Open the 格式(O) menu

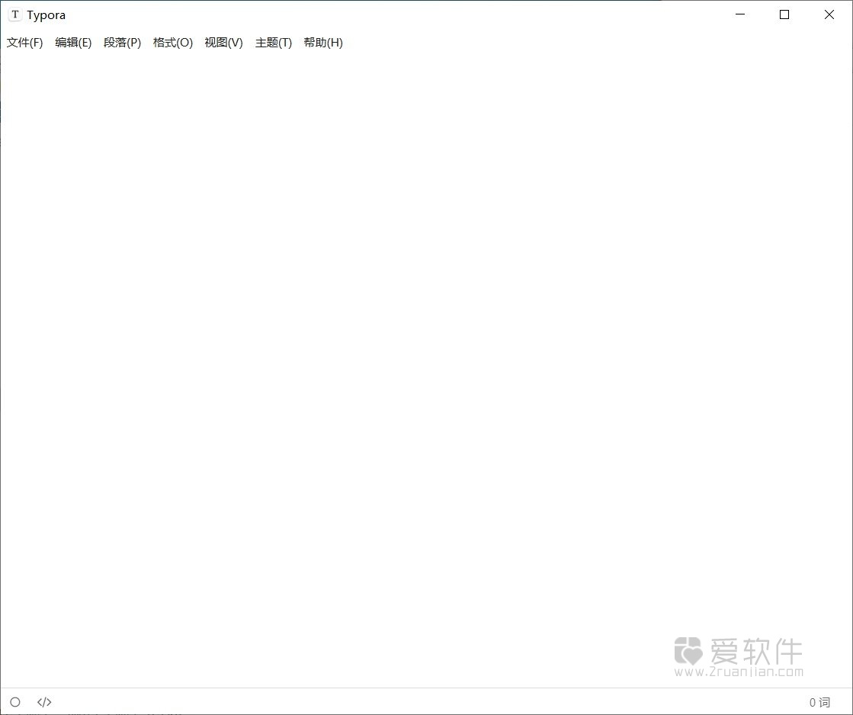pos(172,43)
